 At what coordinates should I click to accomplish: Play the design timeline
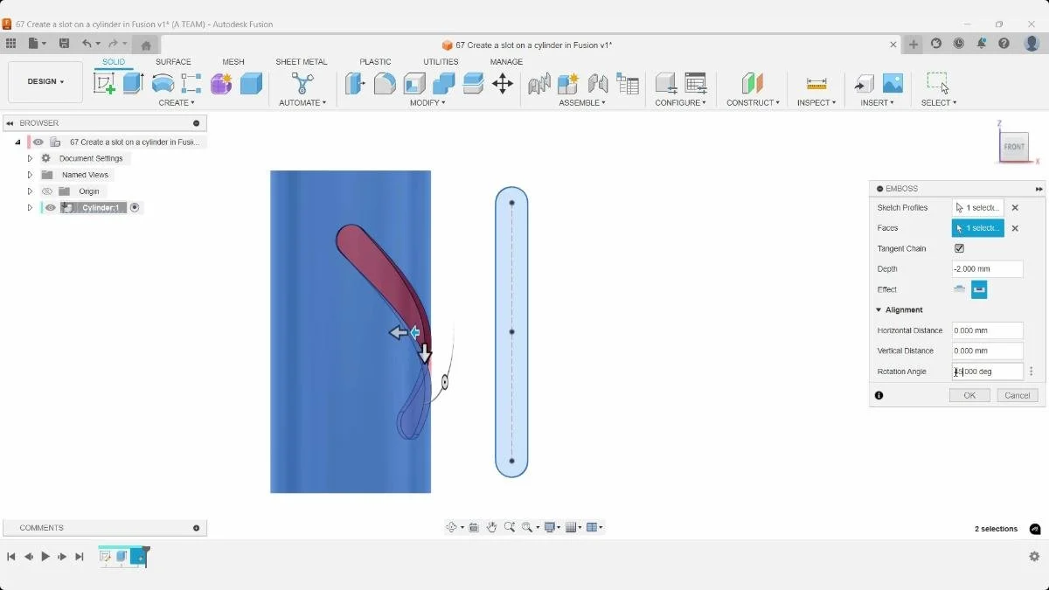[45, 556]
